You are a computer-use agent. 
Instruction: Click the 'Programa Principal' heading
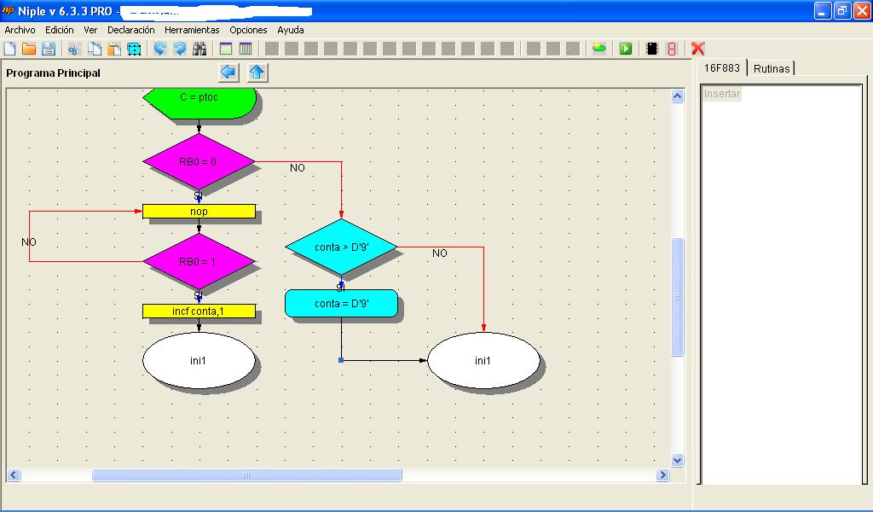(54, 73)
